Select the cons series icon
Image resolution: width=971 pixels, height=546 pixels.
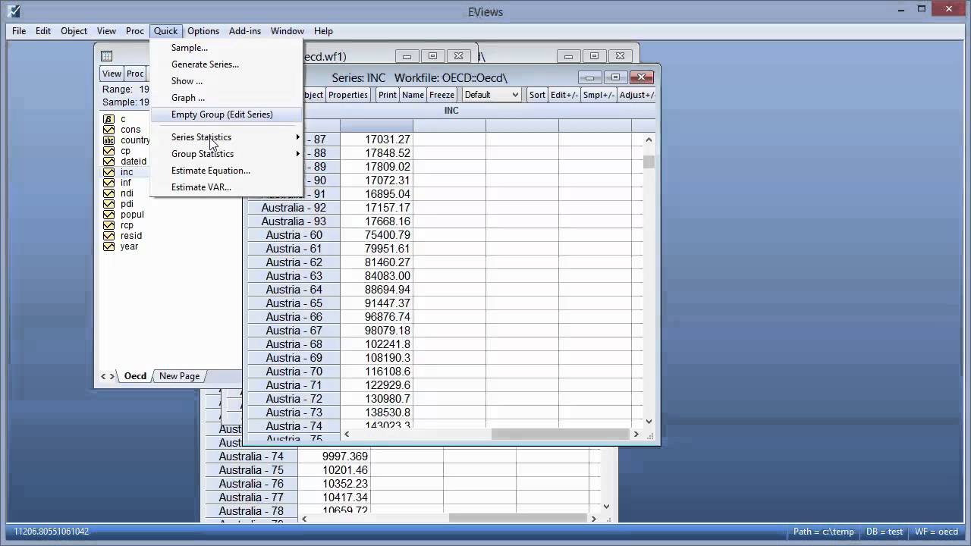point(108,130)
